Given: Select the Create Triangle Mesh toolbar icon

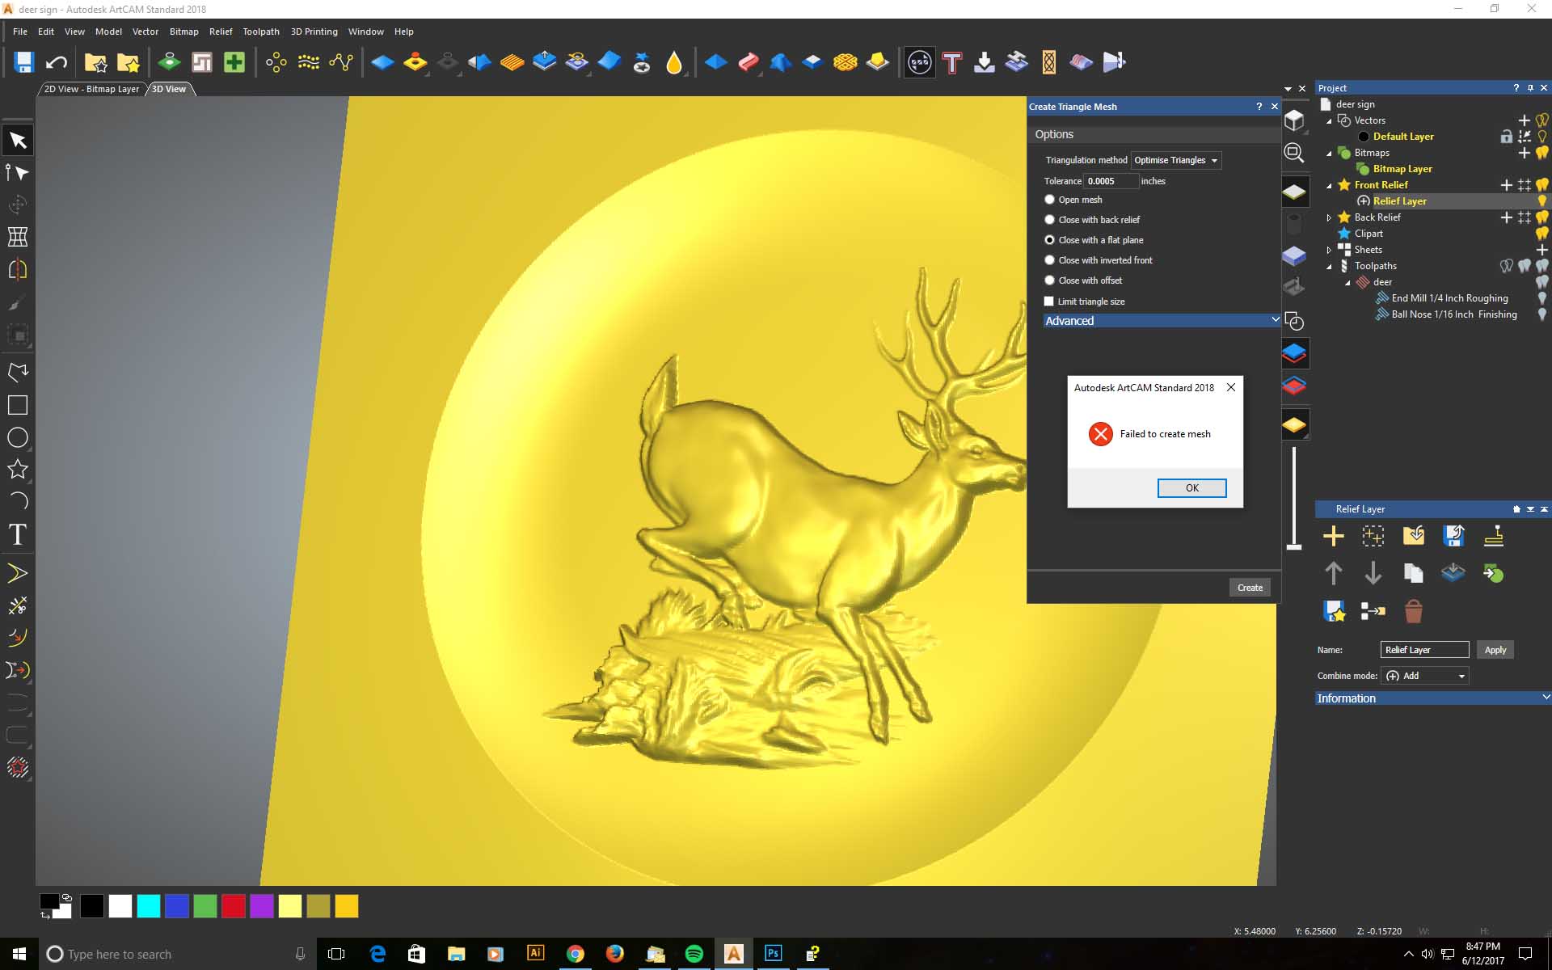Looking at the screenshot, I should coord(918,61).
